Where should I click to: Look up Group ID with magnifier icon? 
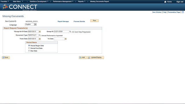coord(70,31)
